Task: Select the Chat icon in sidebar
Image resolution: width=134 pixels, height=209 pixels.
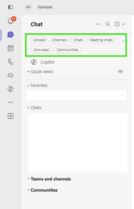Action: coord(10,34)
